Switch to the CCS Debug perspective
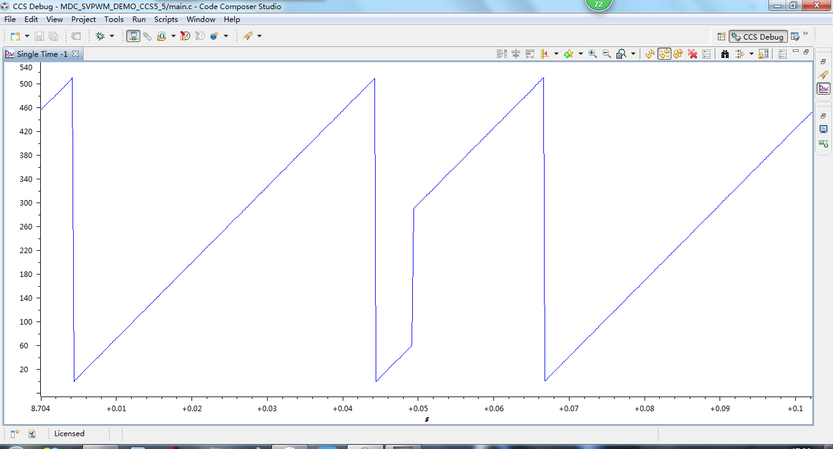 tap(759, 37)
